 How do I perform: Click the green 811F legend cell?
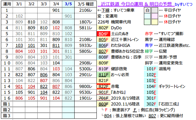click(x=104, y=75)
